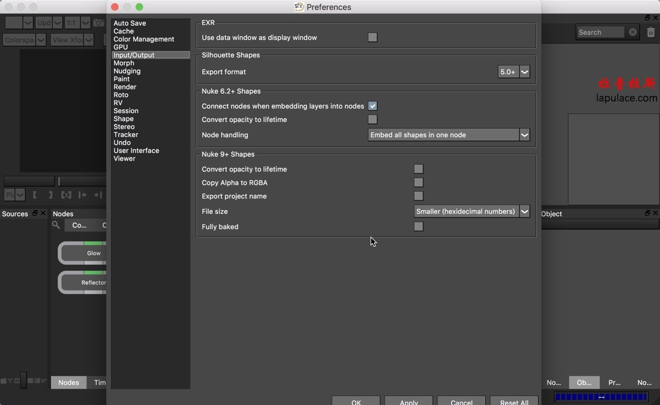Click the magnifier icon in Nodes panel
The width and height of the screenshot is (660, 405).
(x=56, y=225)
